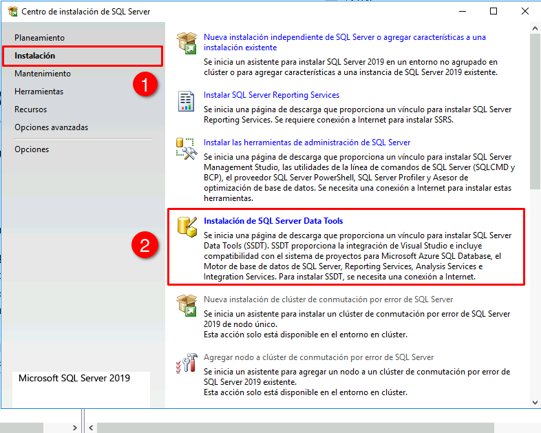The image size is (541, 433).
Task: Click Instalación de SQL Server Data Tools link
Action: pos(273,221)
